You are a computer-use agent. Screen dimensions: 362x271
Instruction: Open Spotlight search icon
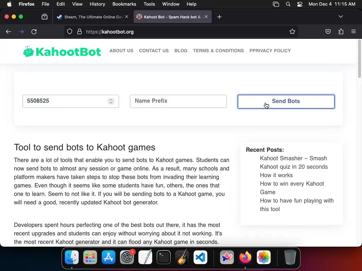pos(288,4)
